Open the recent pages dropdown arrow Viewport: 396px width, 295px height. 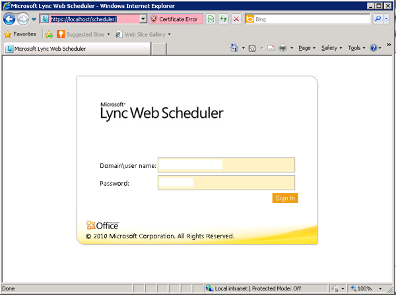click(x=34, y=19)
